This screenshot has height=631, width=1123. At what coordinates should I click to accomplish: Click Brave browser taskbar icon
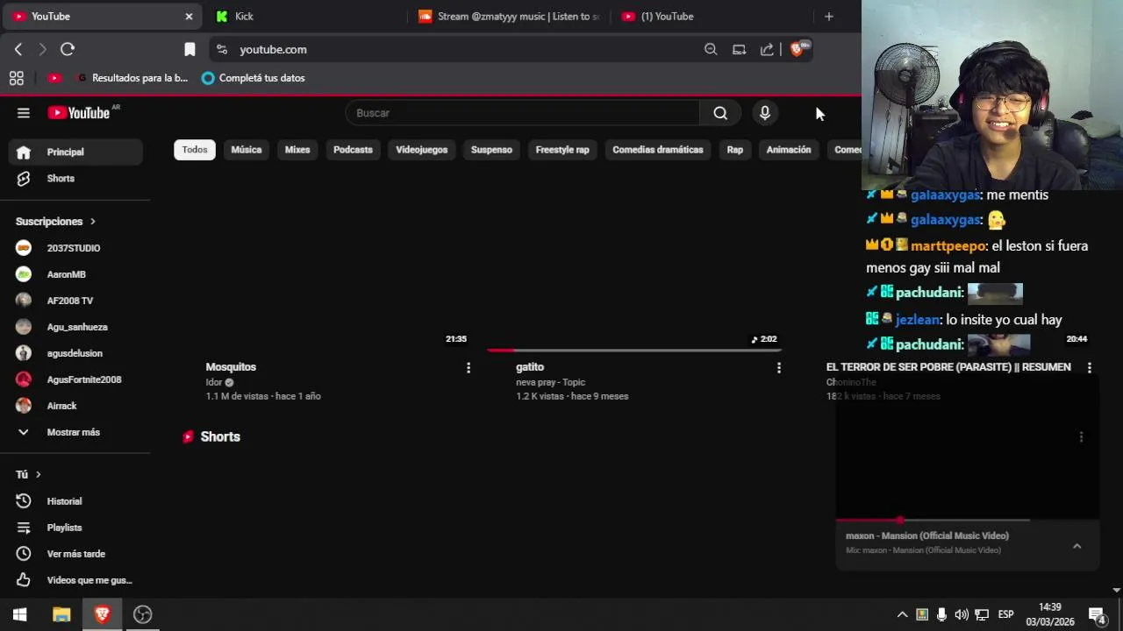click(102, 614)
